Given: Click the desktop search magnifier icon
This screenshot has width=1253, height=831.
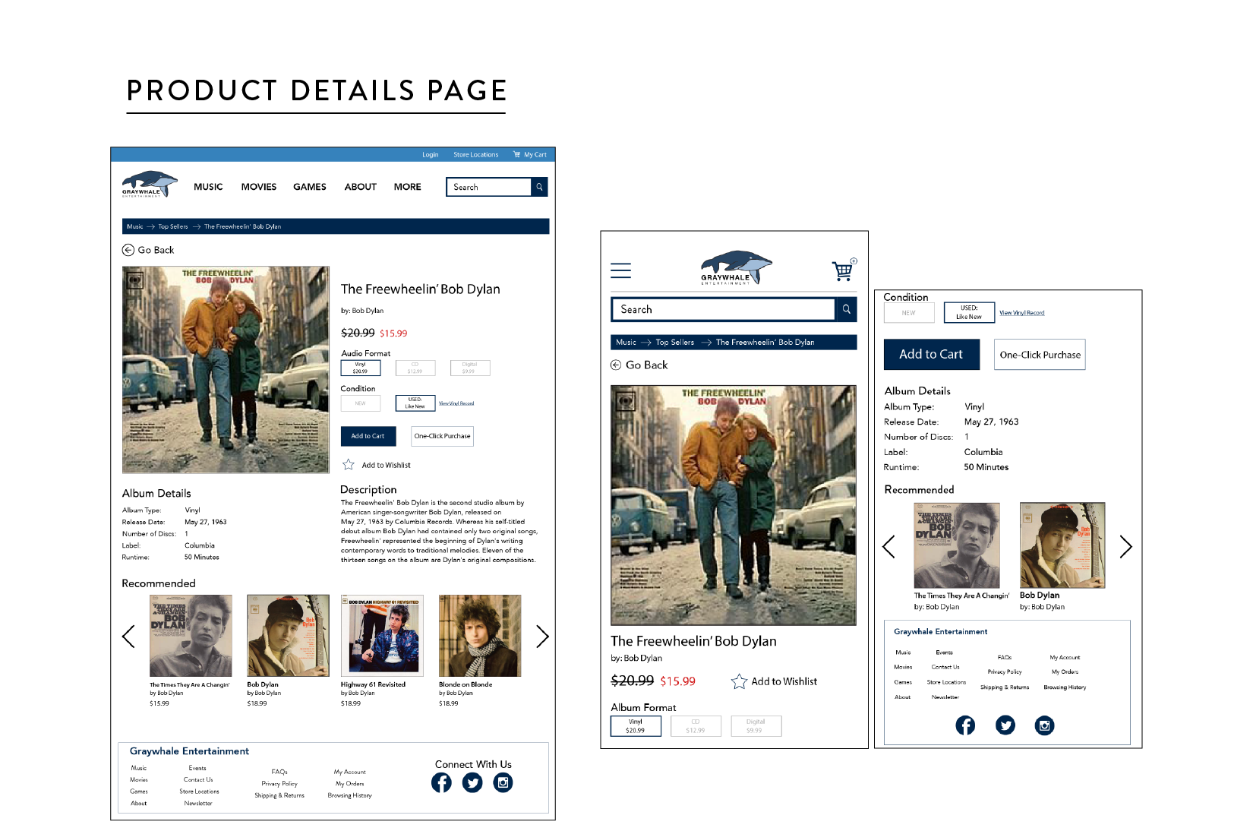Looking at the screenshot, I should [539, 187].
